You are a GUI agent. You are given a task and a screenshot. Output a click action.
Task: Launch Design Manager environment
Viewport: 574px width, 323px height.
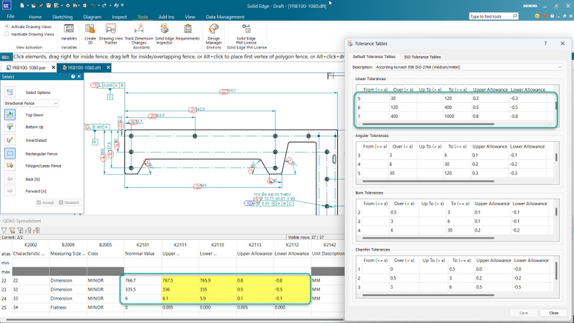214,34
